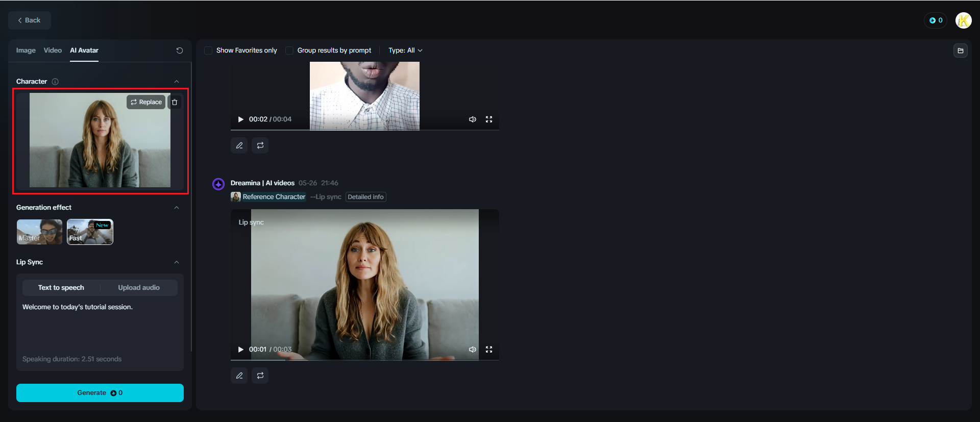The image size is (980, 422).
Task: Collapse the Lip Sync section
Action: click(177, 262)
